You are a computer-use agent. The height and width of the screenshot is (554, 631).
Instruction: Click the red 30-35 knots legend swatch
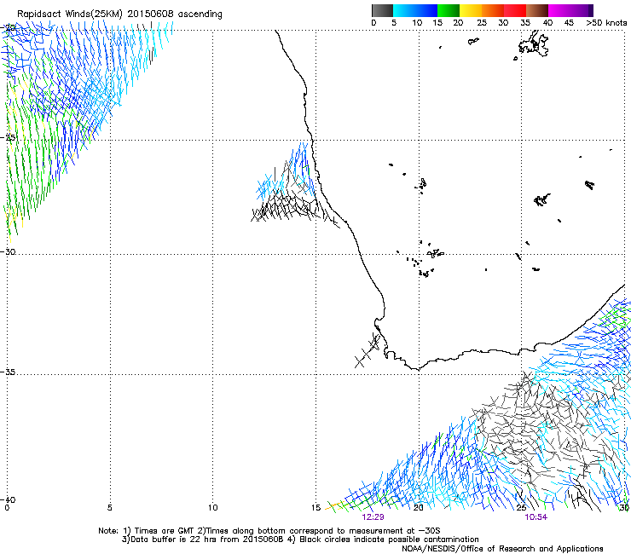click(515, 10)
